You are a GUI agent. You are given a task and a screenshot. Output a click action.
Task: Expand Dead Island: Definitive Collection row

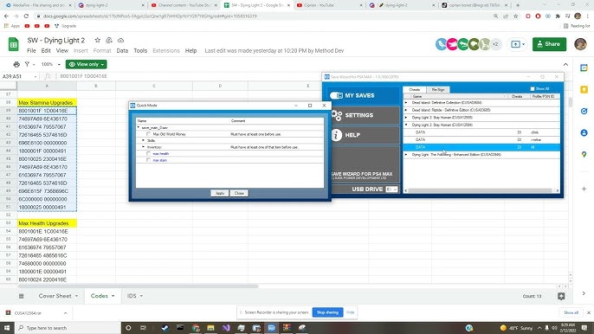406,103
